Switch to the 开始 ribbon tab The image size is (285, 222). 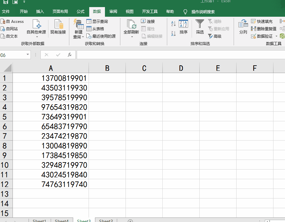pyautogui.click(x=23, y=11)
